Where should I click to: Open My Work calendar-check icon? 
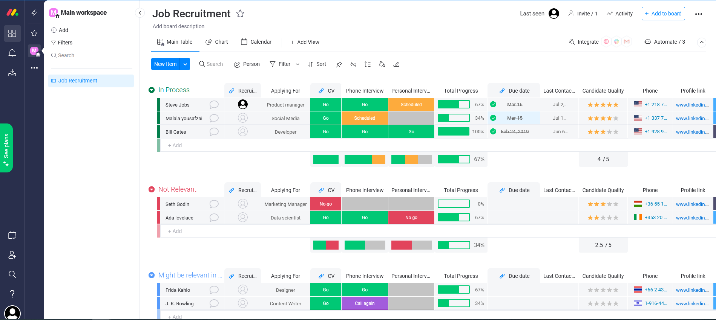(x=12, y=235)
